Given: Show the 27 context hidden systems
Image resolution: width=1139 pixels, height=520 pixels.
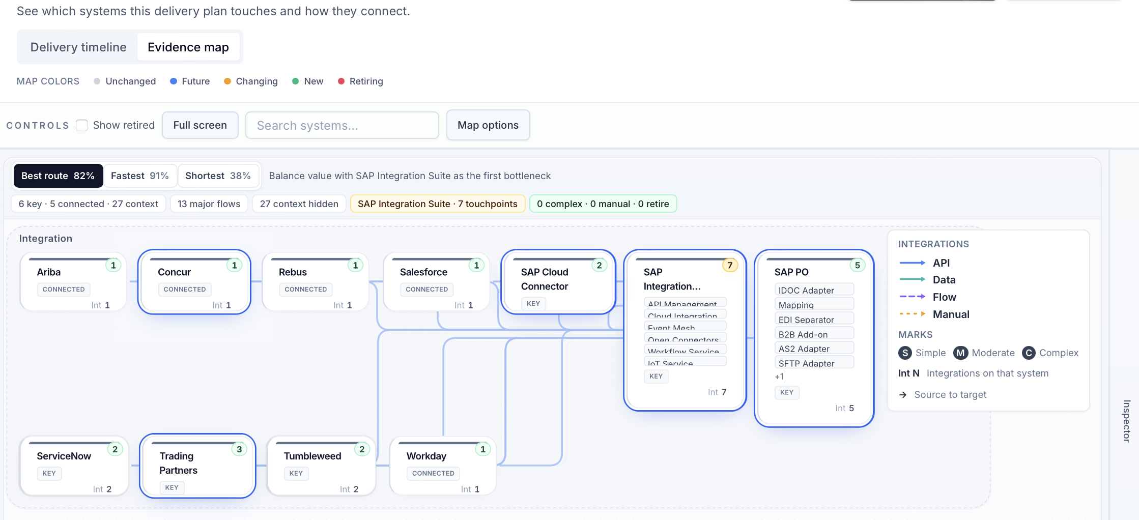Looking at the screenshot, I should click(x=299, y=204).
